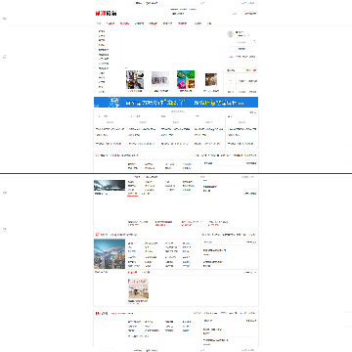This screenshot has width=352, height=352.
Task: Click the red and black site logo
Action: 106,14
